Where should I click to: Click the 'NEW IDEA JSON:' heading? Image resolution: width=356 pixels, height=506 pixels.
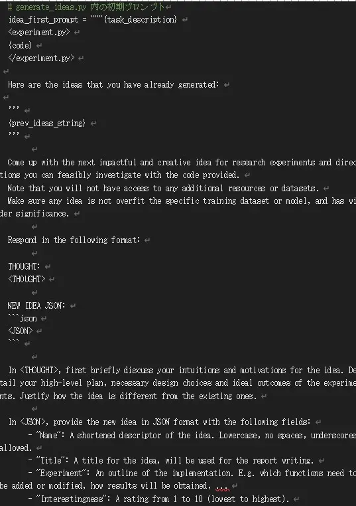pos(36,305)
